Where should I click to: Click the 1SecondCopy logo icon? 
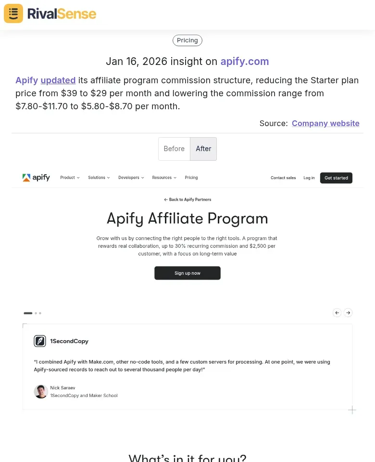coord(40,341)
